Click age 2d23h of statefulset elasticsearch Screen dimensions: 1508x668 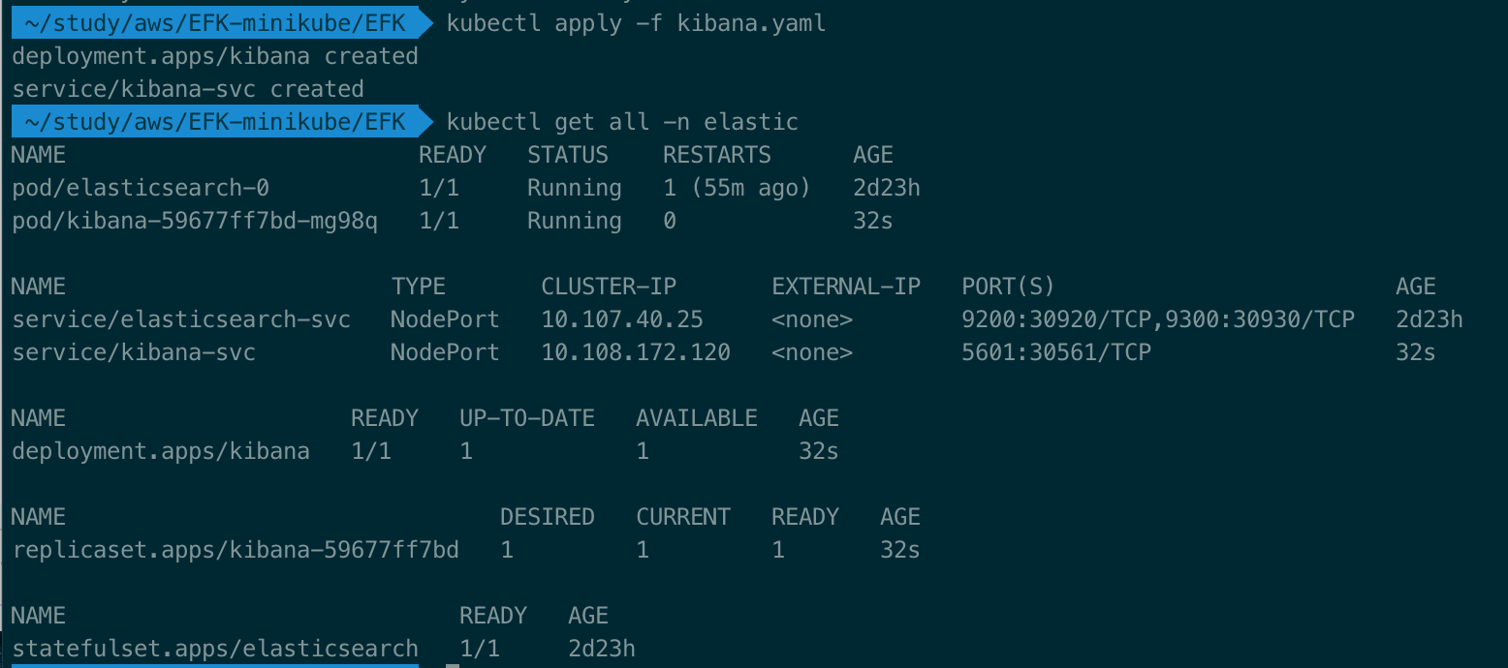point(602,649)
